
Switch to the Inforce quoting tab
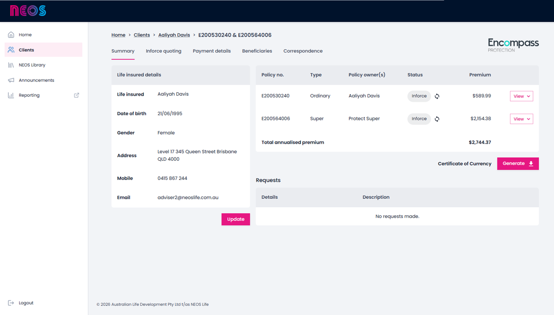pos(163,51)
